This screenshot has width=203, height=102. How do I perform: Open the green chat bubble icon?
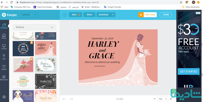pyautogui.click(x=174, y=91)
